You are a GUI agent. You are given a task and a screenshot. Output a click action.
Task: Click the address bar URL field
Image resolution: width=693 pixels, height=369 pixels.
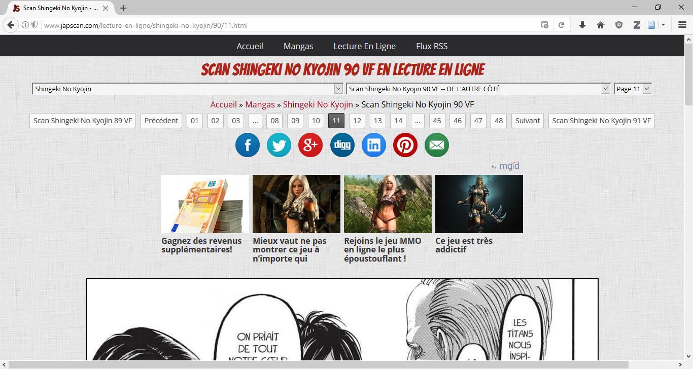[289, 25]
